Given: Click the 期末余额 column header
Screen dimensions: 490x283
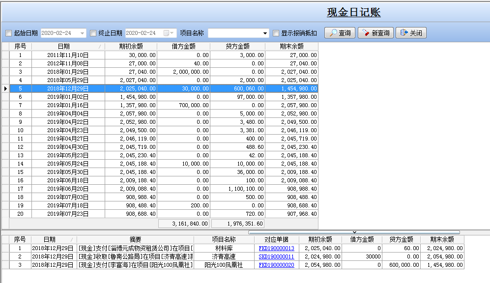Looking at the screenshot, I should 293,47.
